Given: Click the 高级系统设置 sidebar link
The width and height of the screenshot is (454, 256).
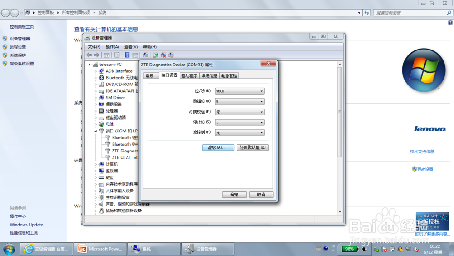Looking at the screenshot, I should point(22,64).
